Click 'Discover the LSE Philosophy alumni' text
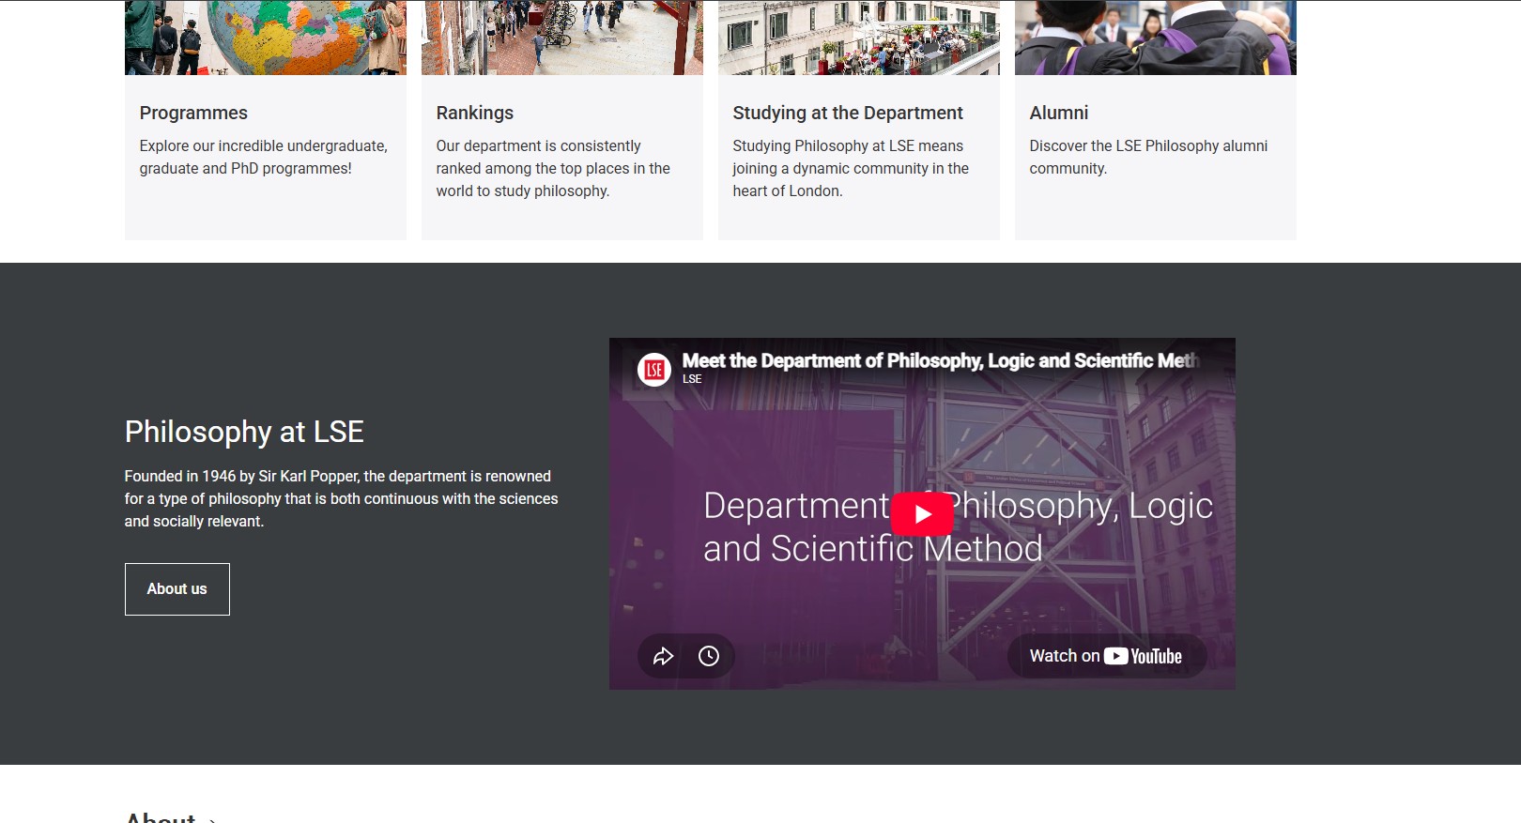 [x=1148, y=158]
